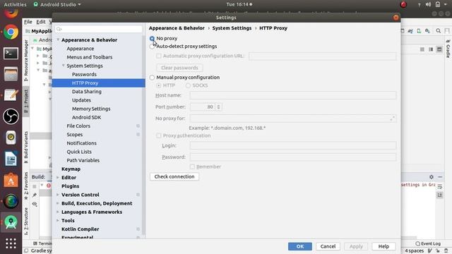Expand Build, Execution, Deployment node

click(58, 203)
